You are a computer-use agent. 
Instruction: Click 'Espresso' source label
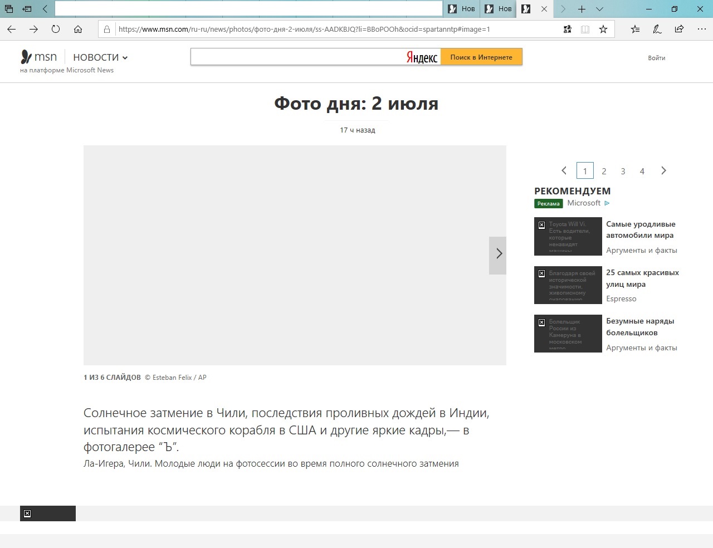(x=621, y=299)
